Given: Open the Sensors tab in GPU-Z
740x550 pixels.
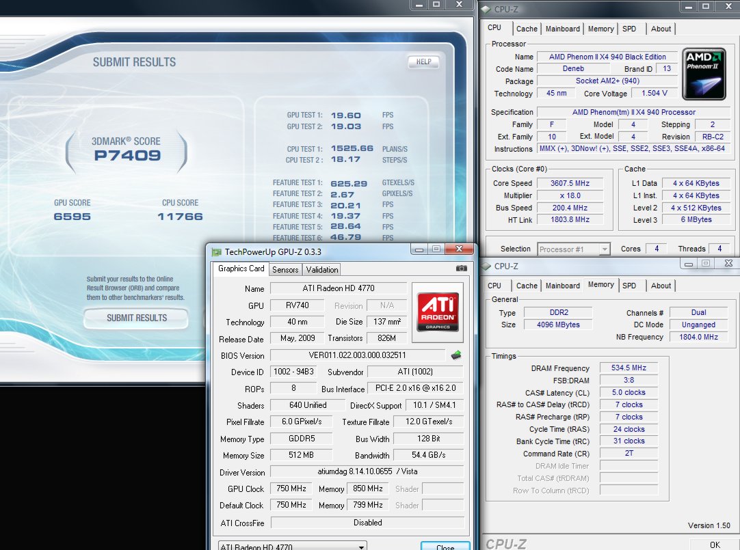Looking at the screenshot, I should tap(285, 270).
